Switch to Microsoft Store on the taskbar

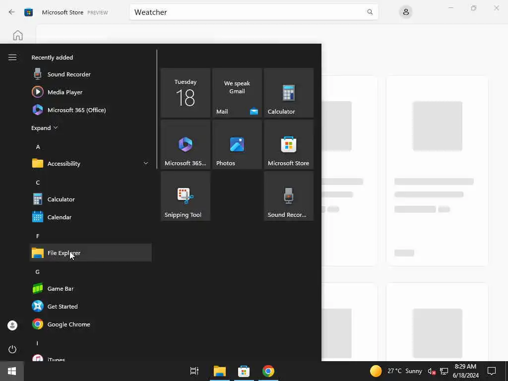point(244,371)
